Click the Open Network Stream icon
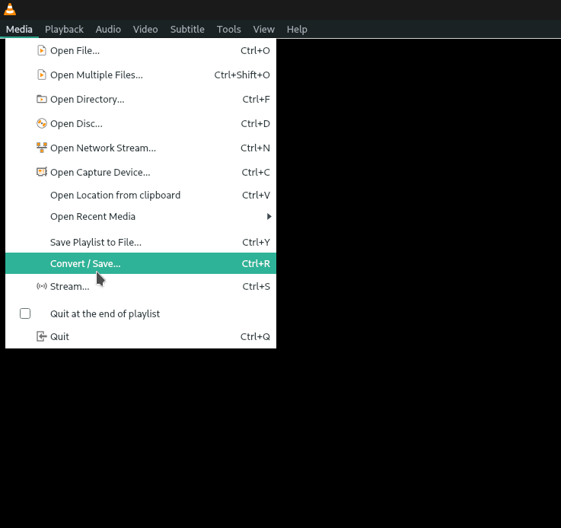The height and width of the screenshot is (528, 561). pos(42,148)
